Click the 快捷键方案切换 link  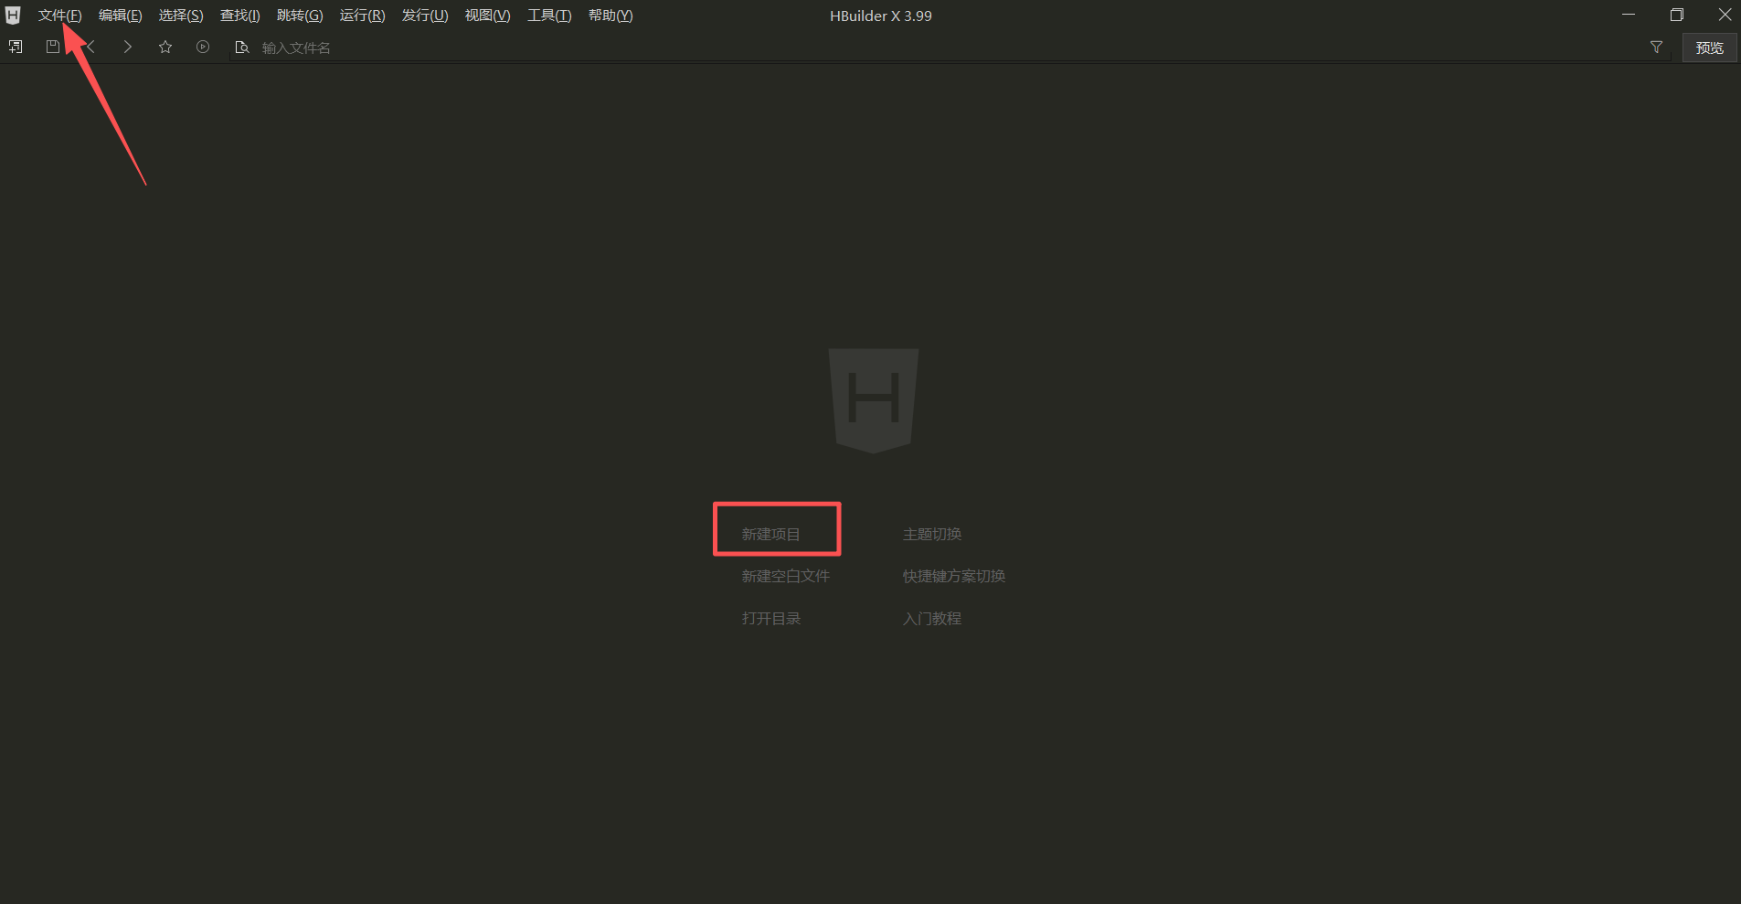tap(954, 576)
